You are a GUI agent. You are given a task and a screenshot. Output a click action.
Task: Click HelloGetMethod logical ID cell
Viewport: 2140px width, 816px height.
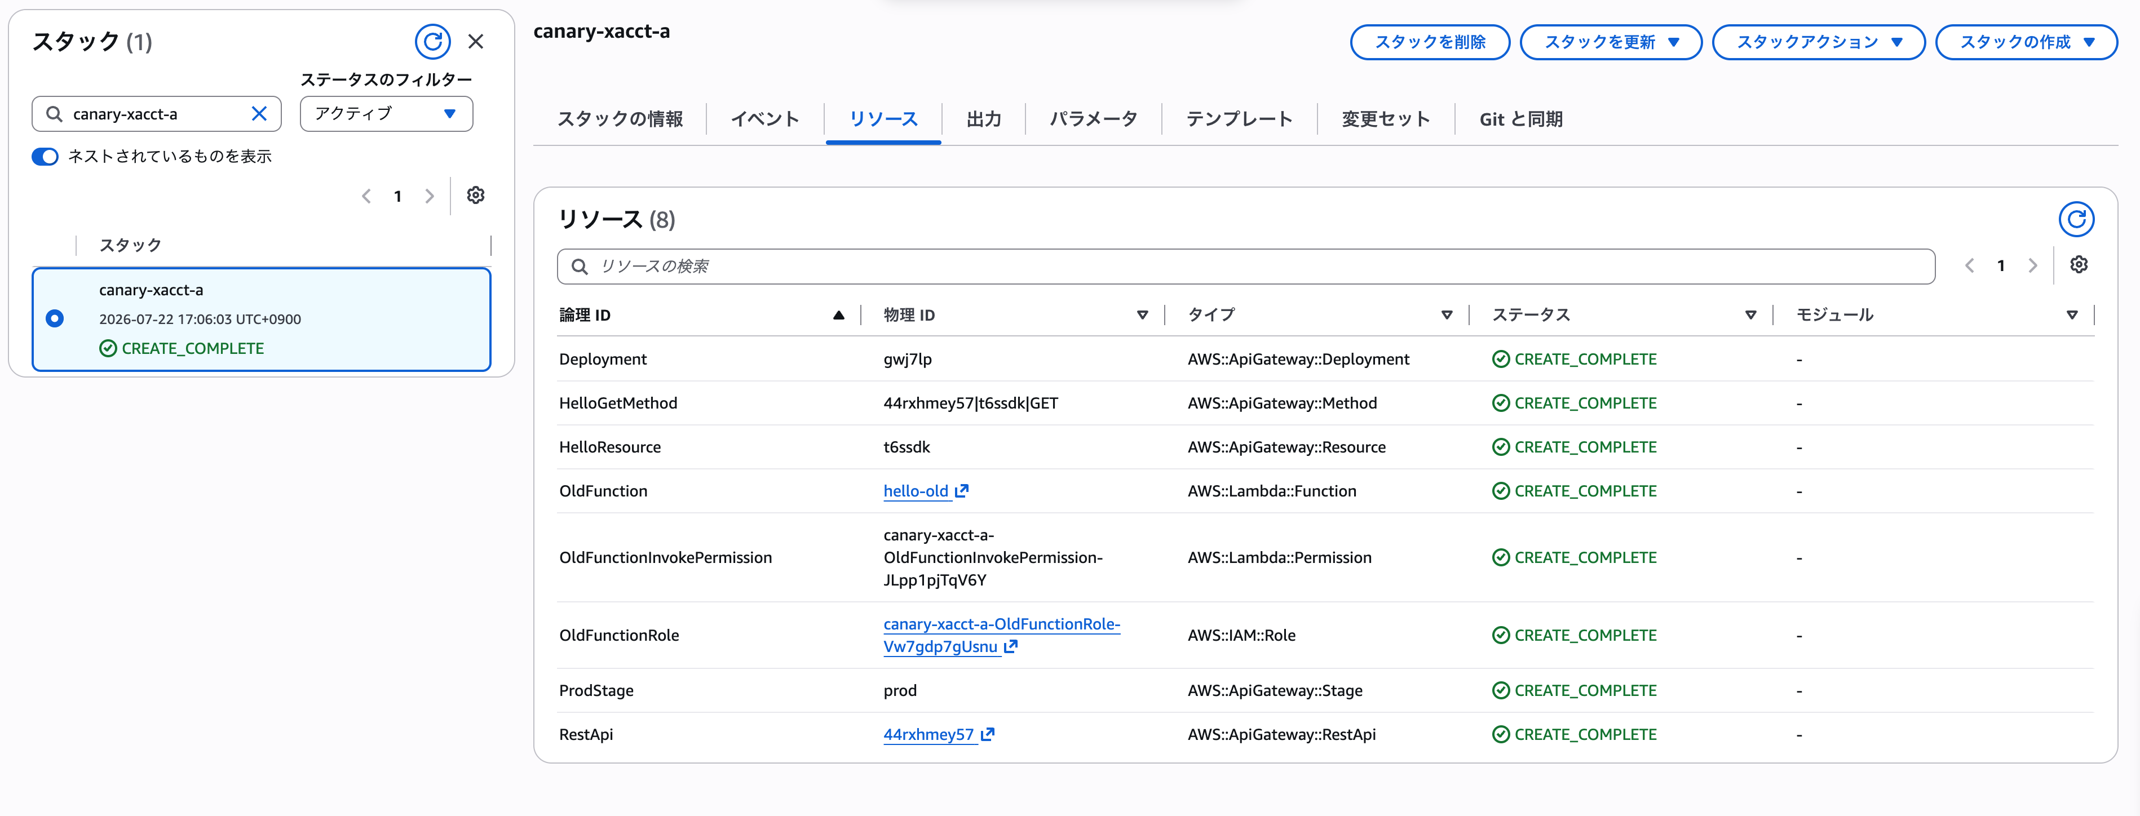(618, 402)
